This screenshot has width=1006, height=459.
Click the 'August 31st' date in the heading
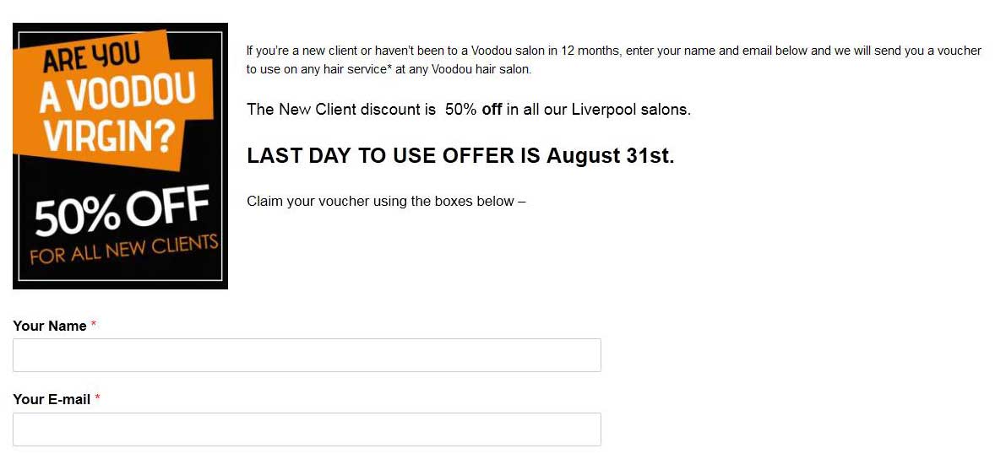(610, 156)
